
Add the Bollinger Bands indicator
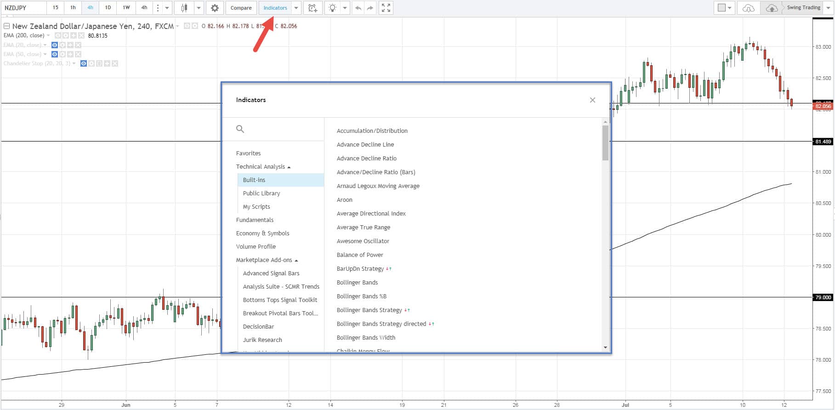click(x=357, y=283)
